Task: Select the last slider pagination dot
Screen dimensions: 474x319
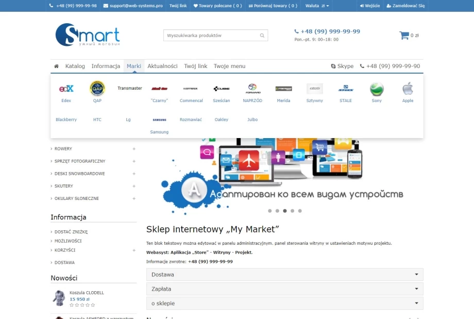Action: click(x=300, y=211)
